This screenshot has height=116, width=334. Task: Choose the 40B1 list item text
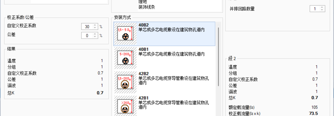click(171, 52)
